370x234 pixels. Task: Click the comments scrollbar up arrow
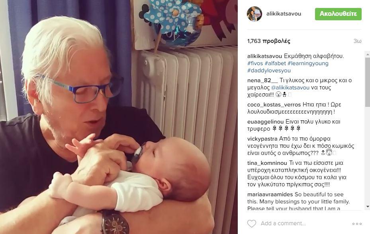(x=367, y=54)
